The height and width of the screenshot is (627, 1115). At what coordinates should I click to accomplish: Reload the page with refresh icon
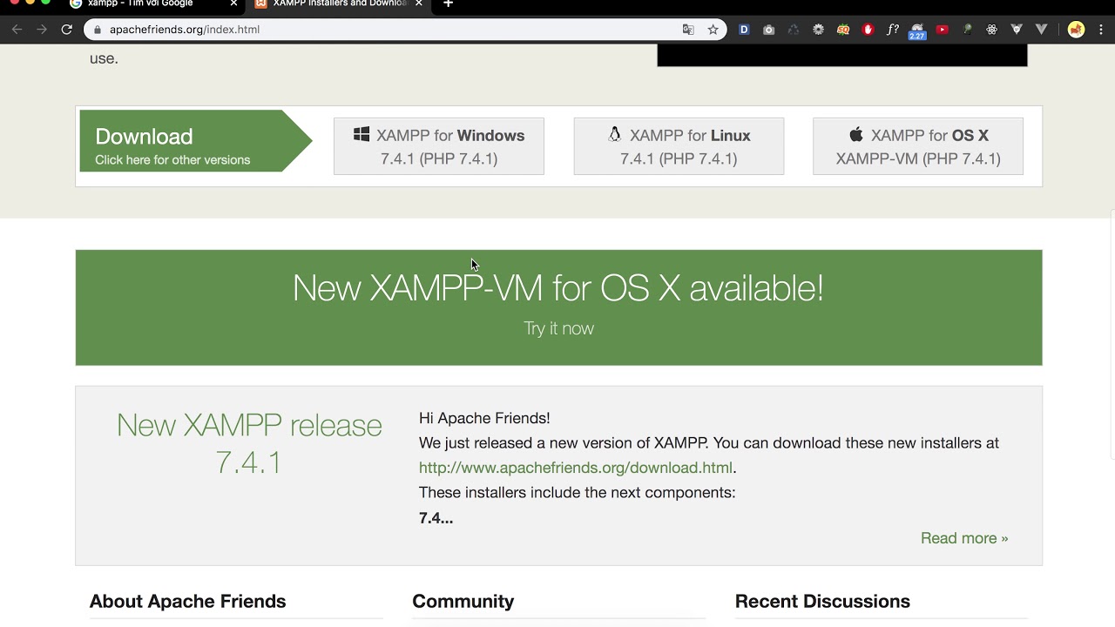pyautogui.click(x=66, y=30)
